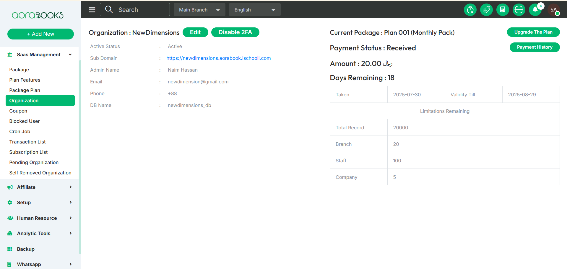Open Pending Organization in the sidebar
This screenshot has width=567, height=269.
click(x=34, y=162)
